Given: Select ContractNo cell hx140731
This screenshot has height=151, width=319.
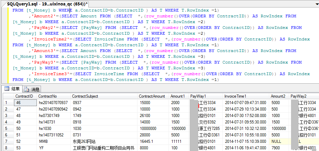Looking at the screenshot, I should (54, 122).
